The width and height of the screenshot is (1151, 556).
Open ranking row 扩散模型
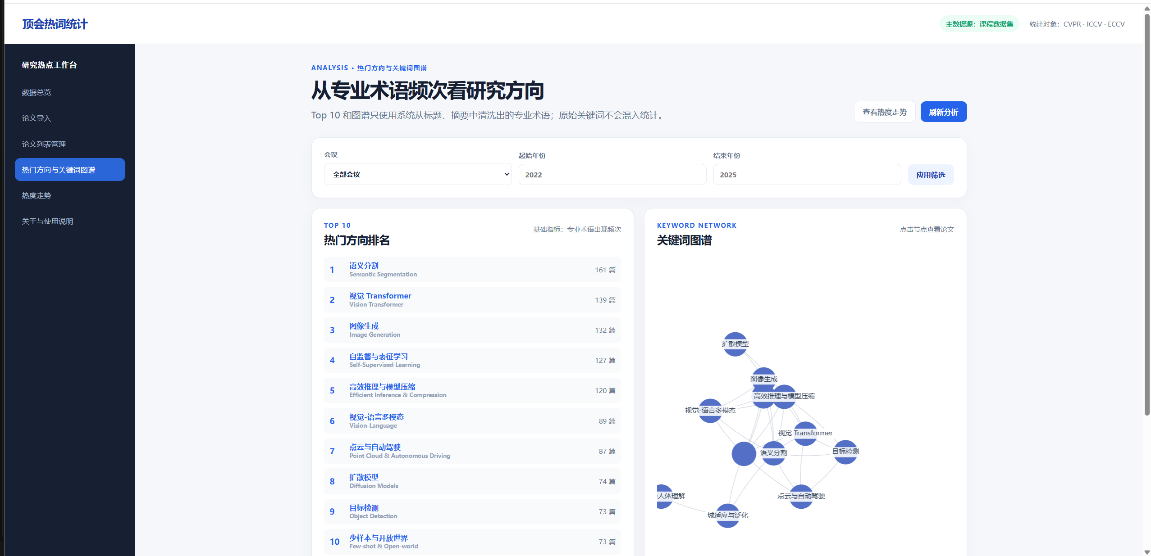tap(472, 481)
